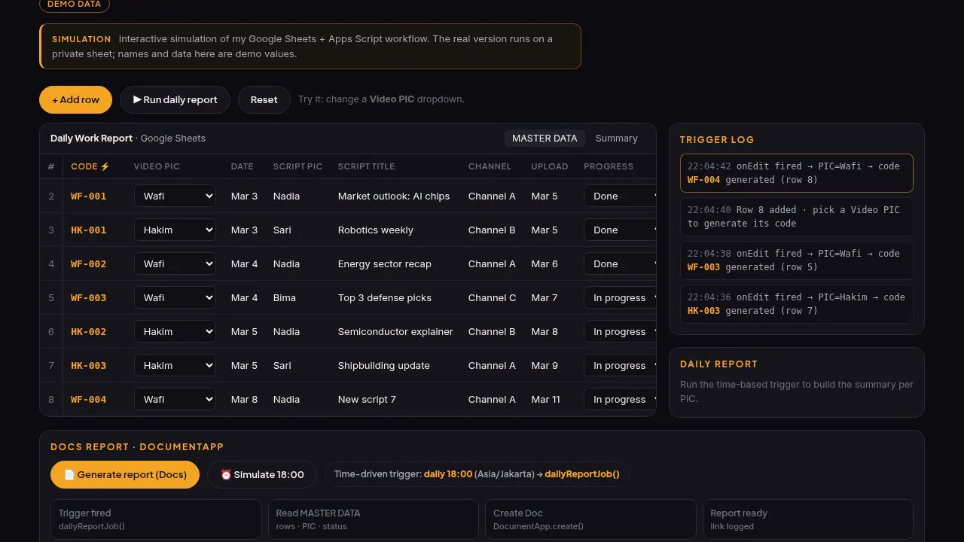This screenshot has width=964, height=542.
Task: Click 'Channel C' cell in row 5
Action: tap(493, 297)
